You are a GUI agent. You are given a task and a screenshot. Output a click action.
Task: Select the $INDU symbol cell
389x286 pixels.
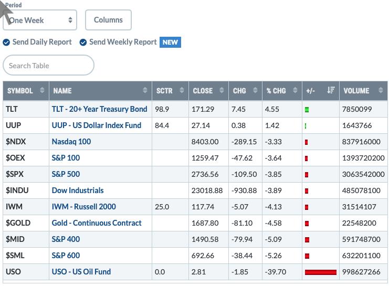pos(26,190)
